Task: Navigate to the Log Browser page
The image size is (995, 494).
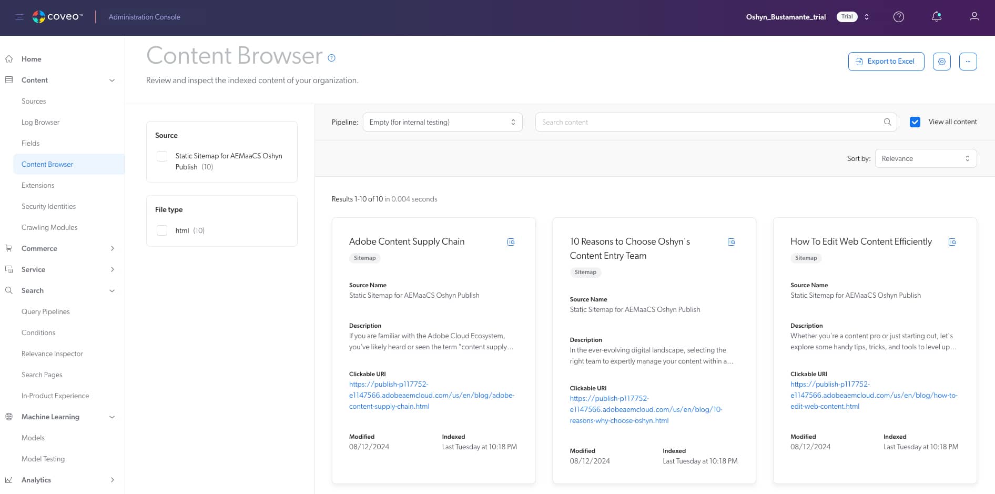Action: (40, 122)
